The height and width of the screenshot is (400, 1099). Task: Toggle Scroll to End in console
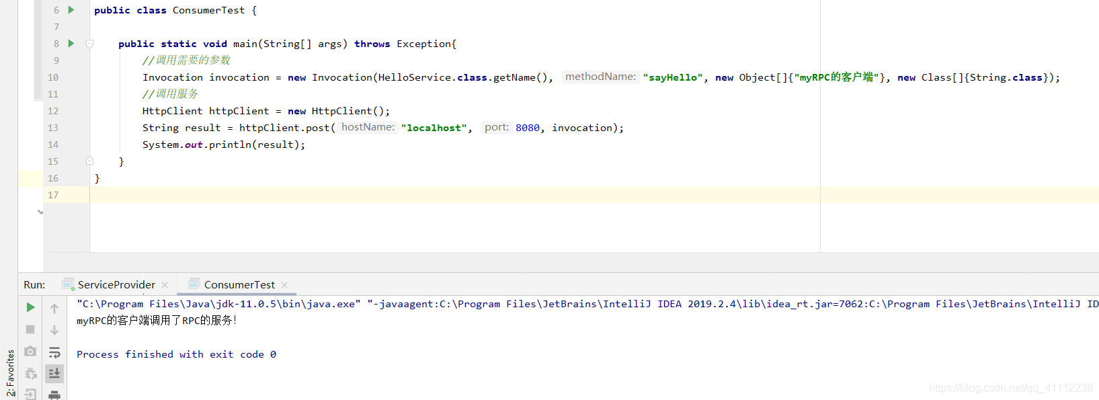54,373
